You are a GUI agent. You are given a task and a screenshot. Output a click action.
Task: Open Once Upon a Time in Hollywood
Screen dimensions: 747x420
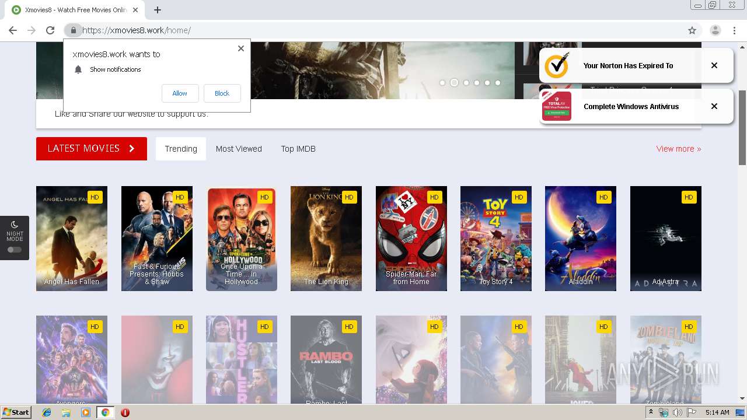pos(242,239)
